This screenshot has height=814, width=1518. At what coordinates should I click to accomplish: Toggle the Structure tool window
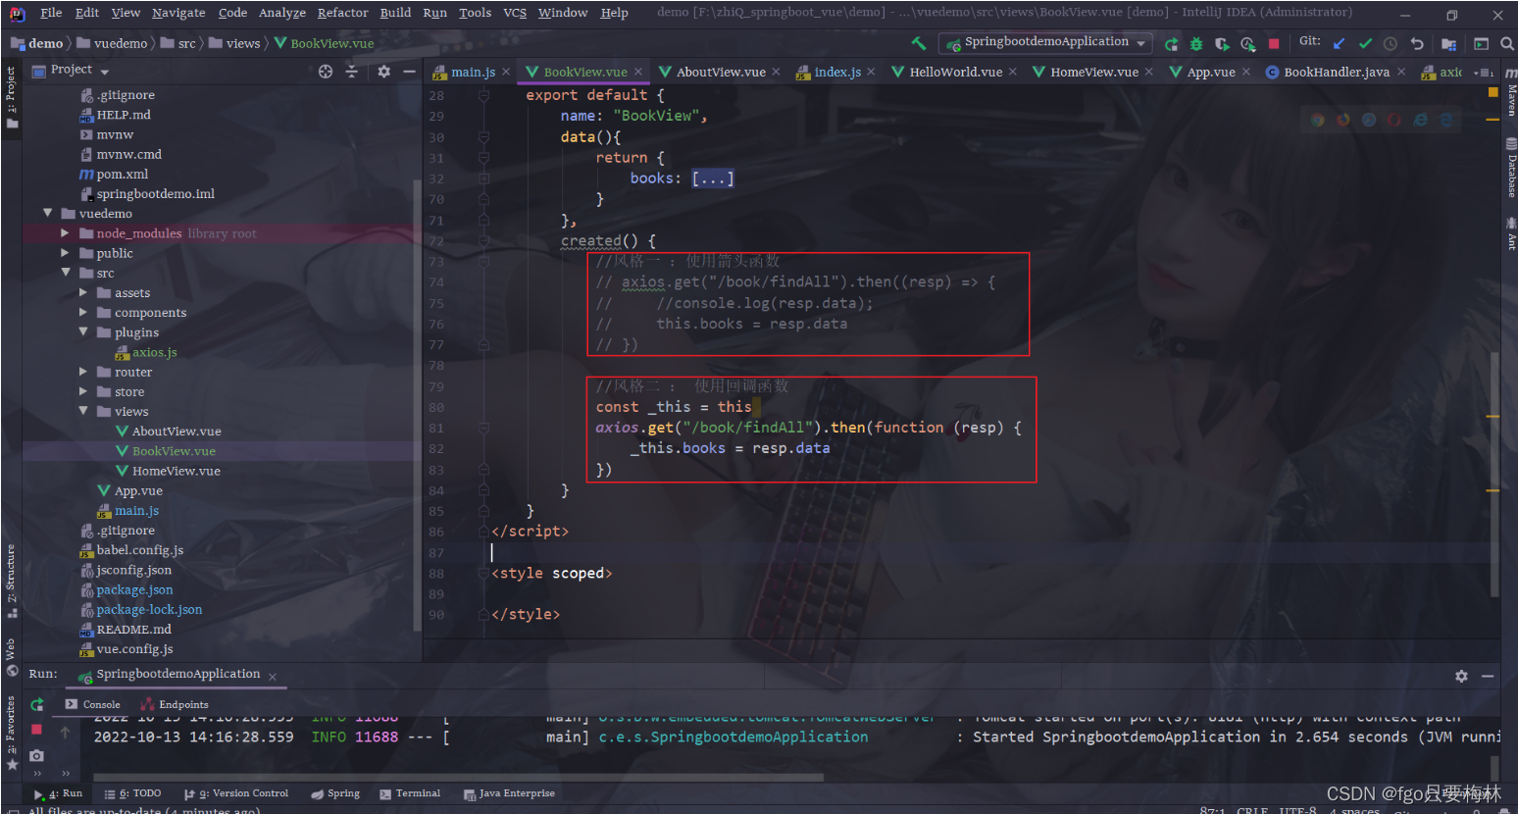(11, 581)
